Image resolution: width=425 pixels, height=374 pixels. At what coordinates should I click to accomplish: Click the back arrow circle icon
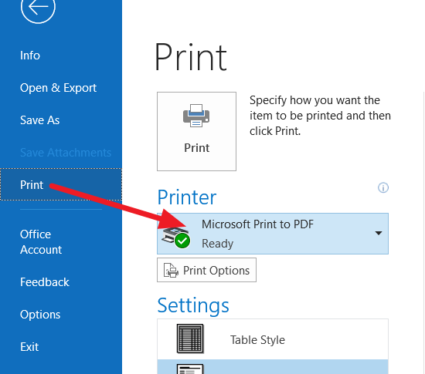coord(38,7)
